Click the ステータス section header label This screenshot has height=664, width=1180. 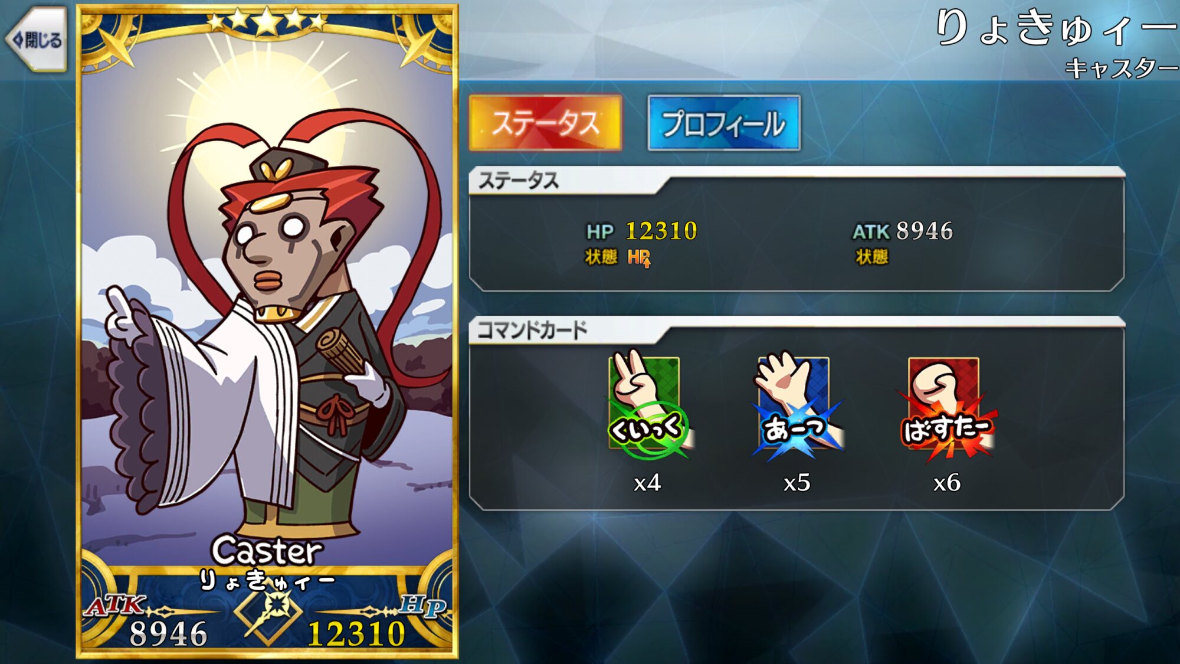[x=518, y=181]
